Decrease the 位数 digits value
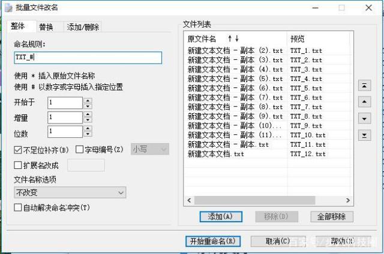This screenshot has height=254, width=384. click(x=88, y=134)
